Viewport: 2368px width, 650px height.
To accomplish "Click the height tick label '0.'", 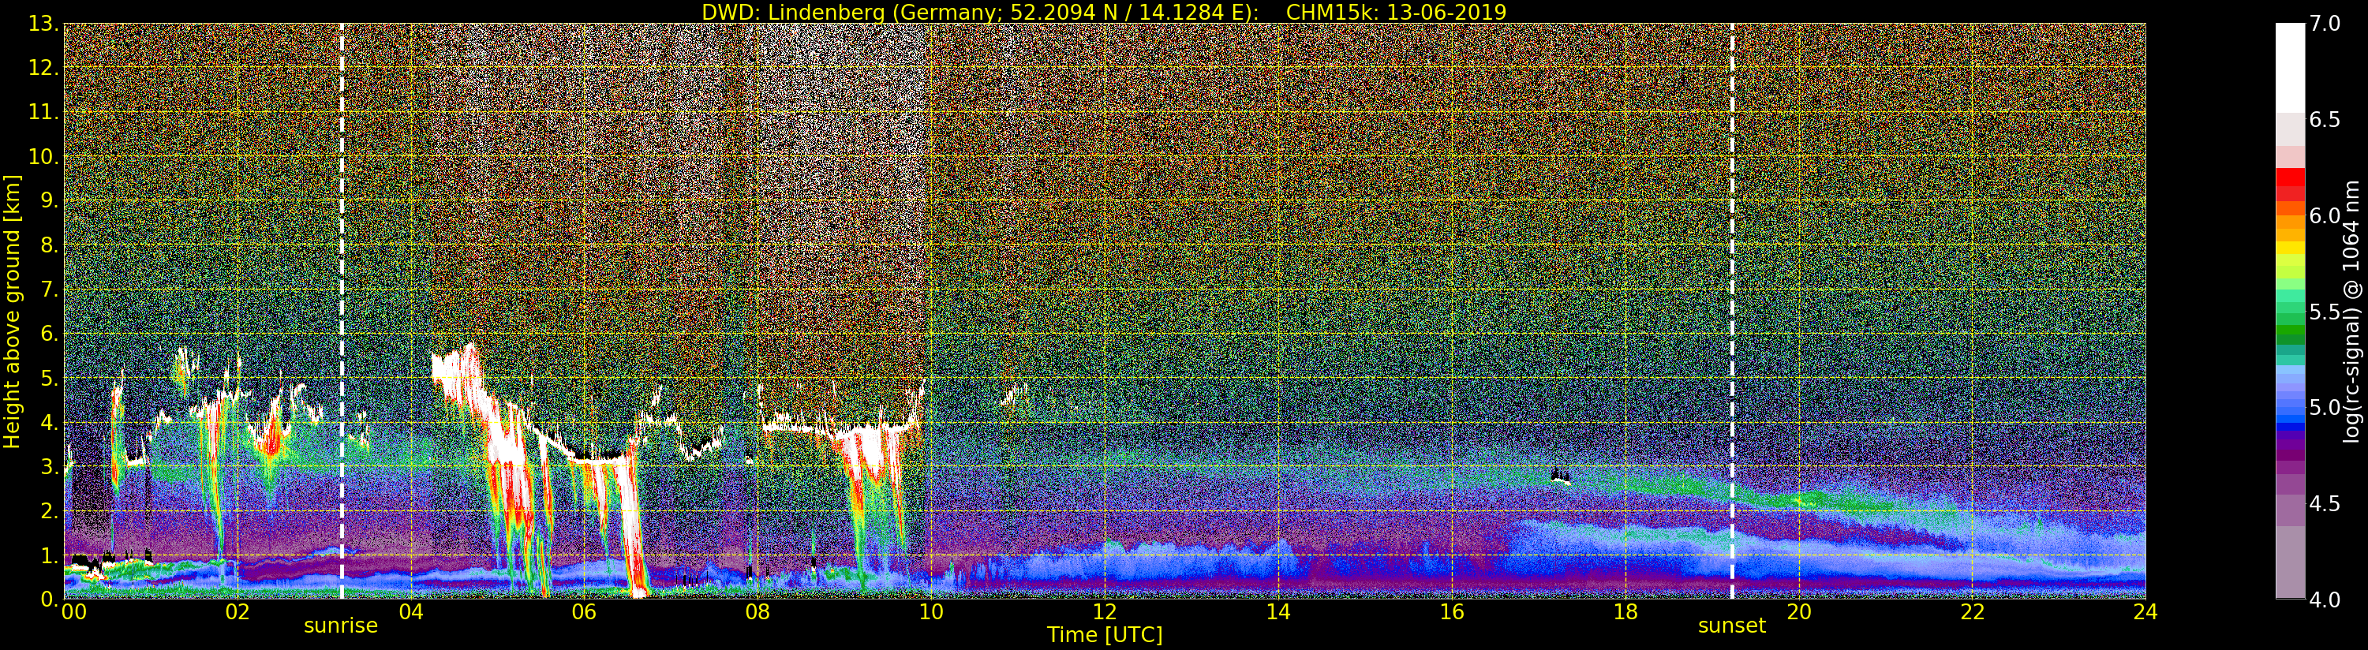I will (x=49, y=600).
